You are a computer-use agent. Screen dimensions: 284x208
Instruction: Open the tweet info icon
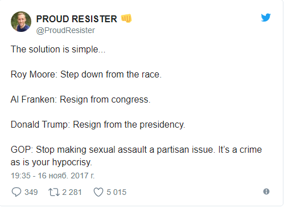(x=266, y=191)
